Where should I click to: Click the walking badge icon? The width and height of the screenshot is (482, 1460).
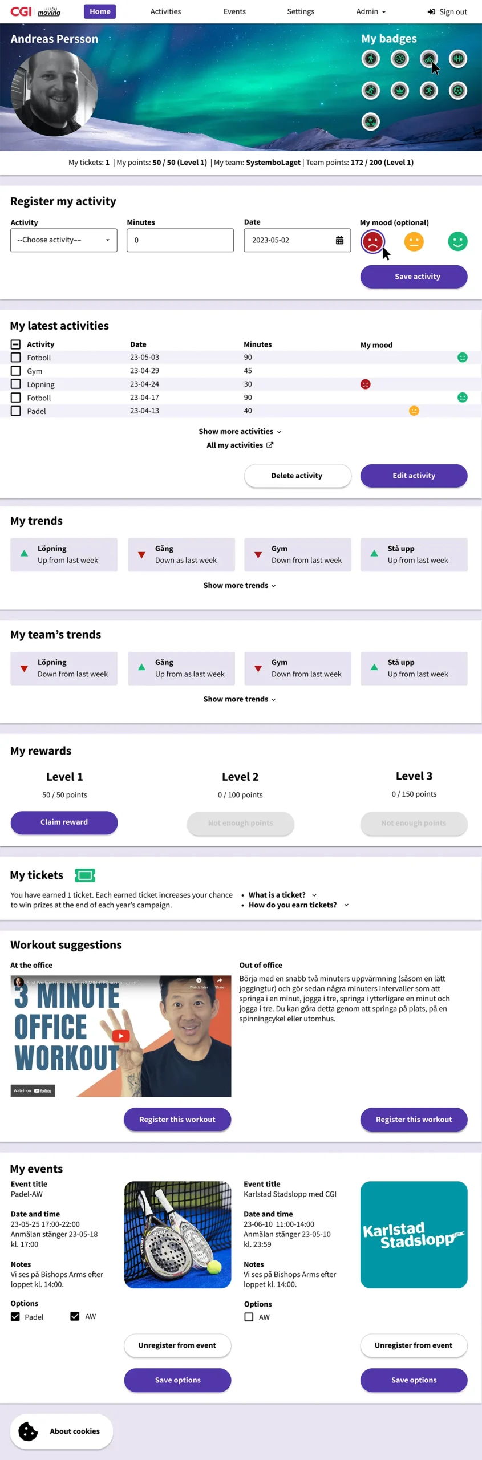[371, 59]
